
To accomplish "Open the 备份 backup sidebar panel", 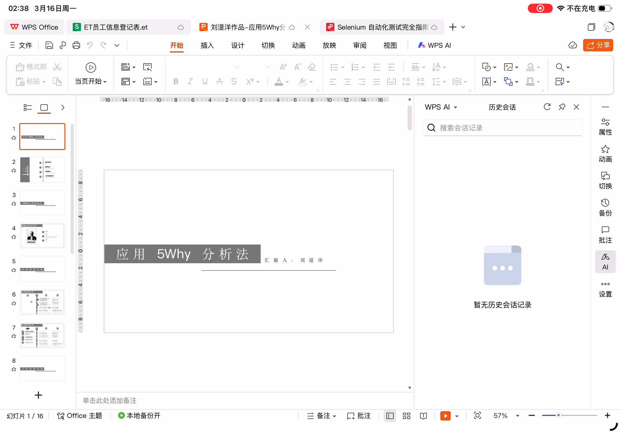I will click(605, 208).
